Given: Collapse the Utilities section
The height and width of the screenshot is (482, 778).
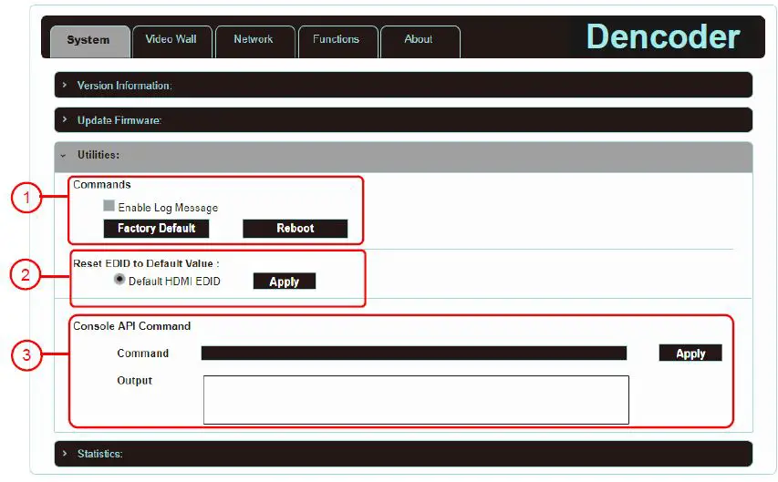Looking at the screenshot, I should click(403, 156).
